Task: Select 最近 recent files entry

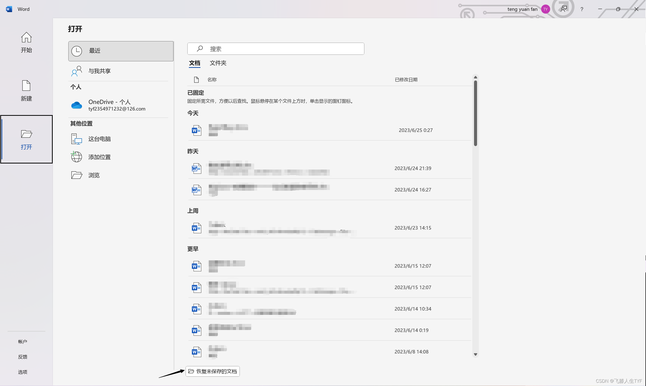Action: pyautogui.click(x=121, y=51)
